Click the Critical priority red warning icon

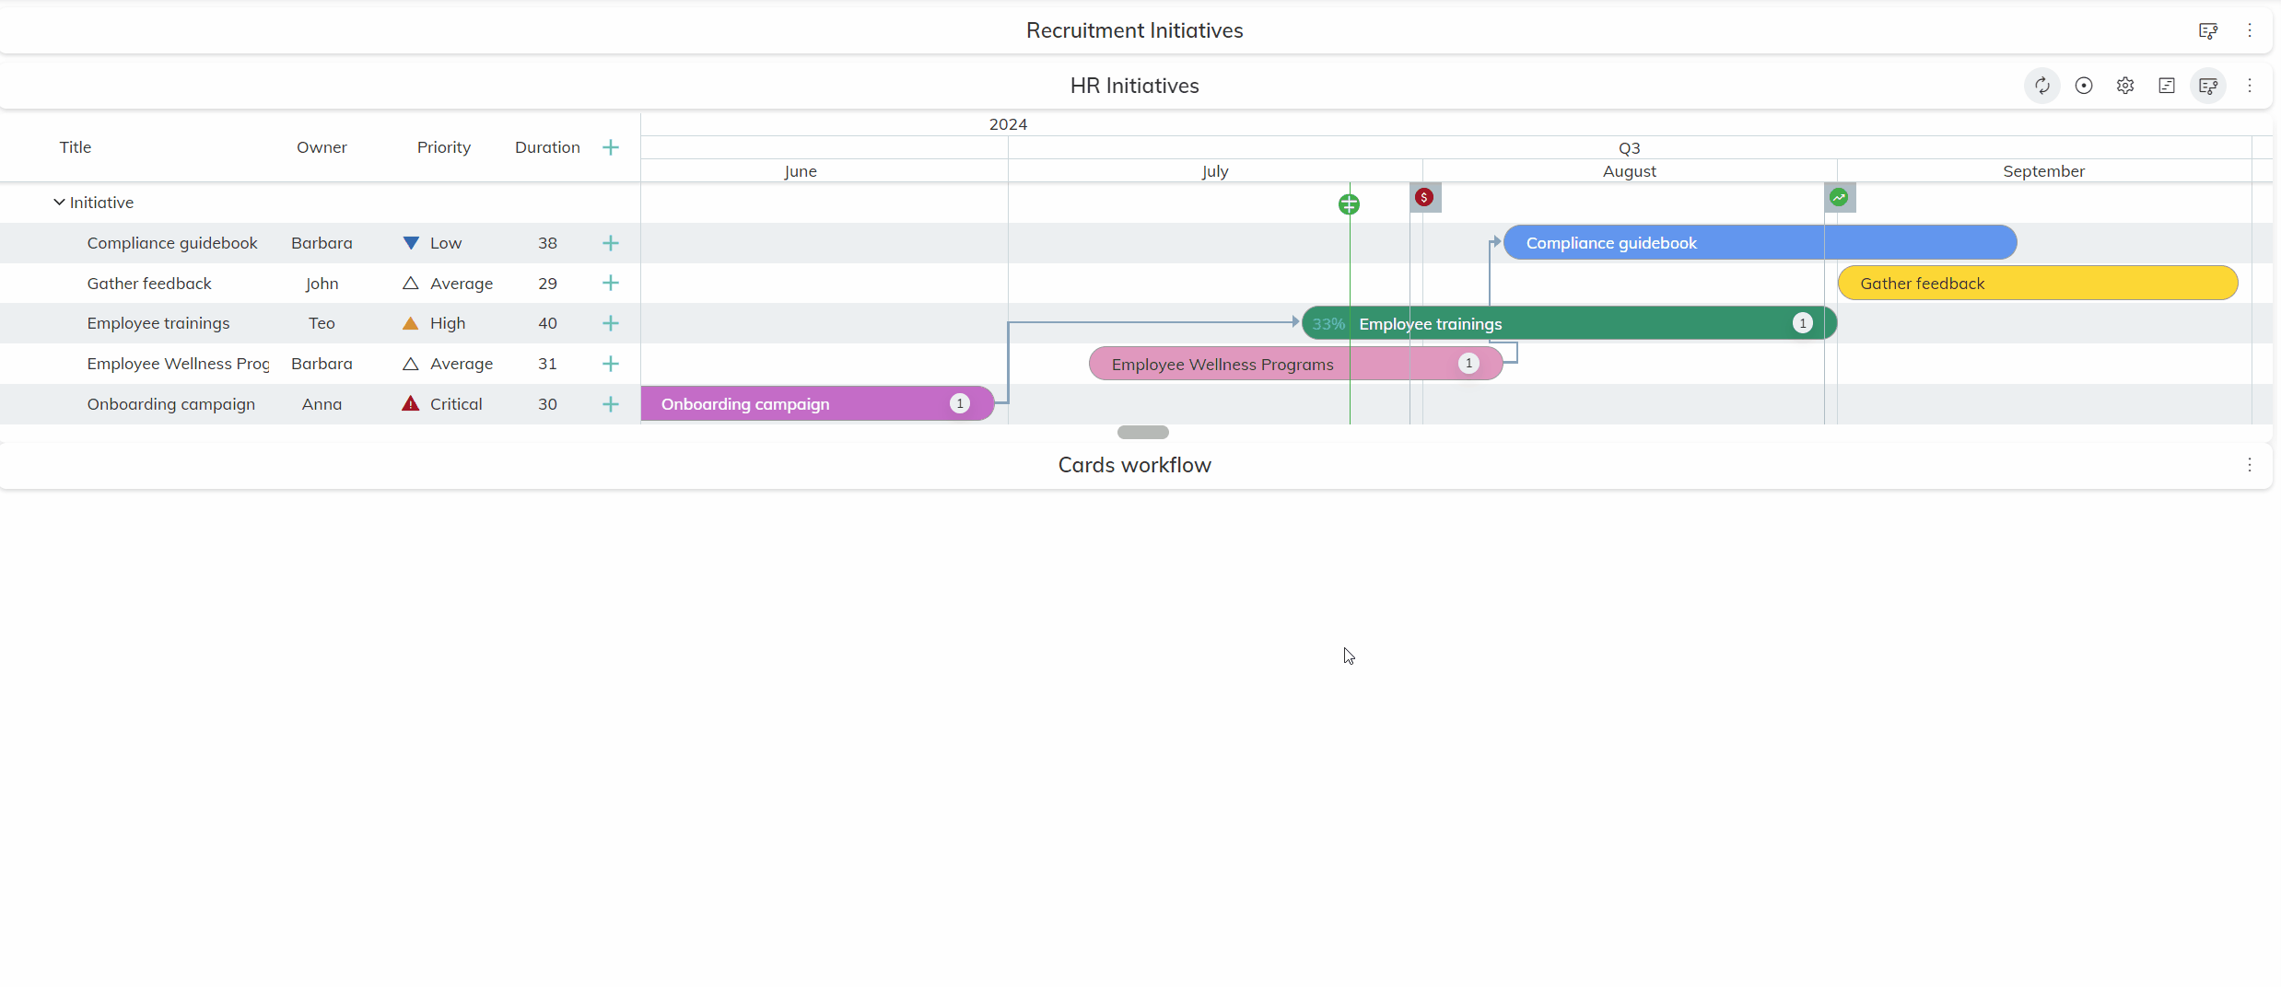411,403
